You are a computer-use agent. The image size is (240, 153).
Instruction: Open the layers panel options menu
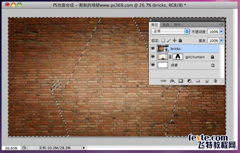tap(221, 24)
